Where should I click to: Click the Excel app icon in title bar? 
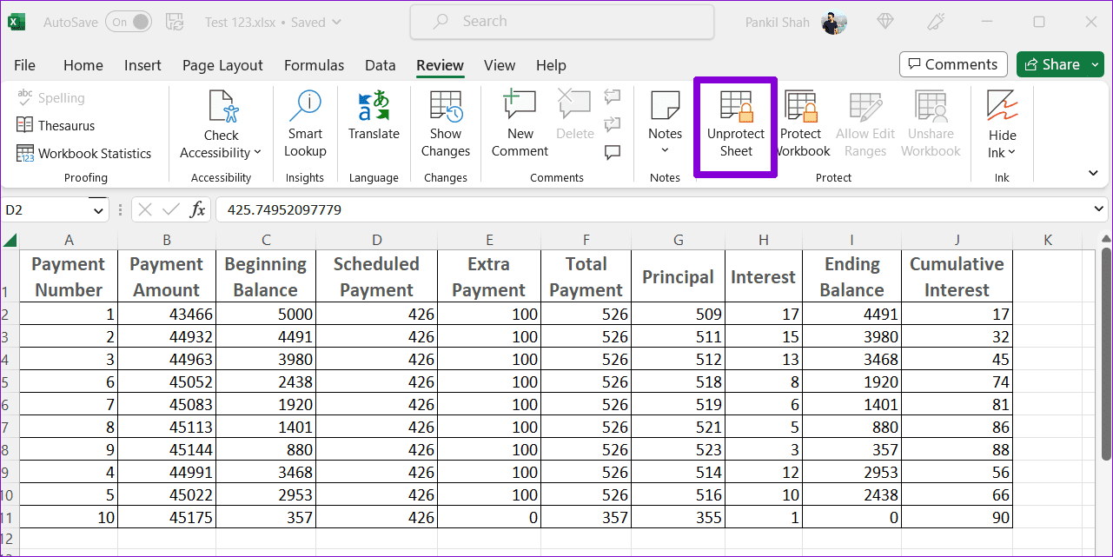tap(18, 22)
